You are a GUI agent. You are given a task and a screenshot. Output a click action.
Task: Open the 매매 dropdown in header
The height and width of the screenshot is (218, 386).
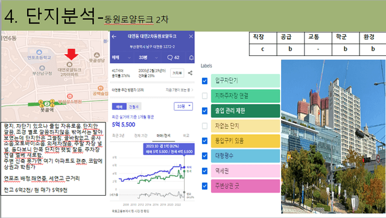(121, 57)
